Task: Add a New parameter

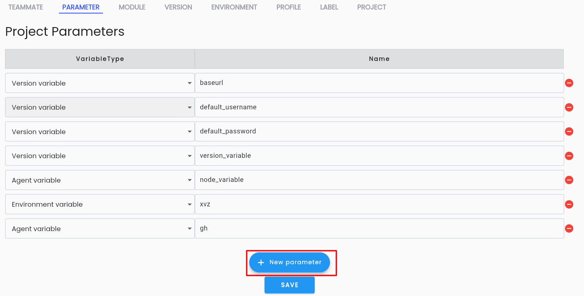Action: click(x=290, y=262)
